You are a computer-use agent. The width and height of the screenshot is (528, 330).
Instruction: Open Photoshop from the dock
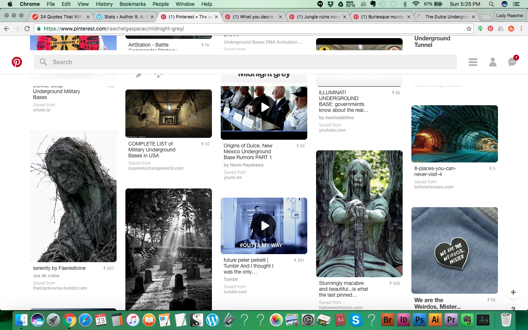[419, 320]
